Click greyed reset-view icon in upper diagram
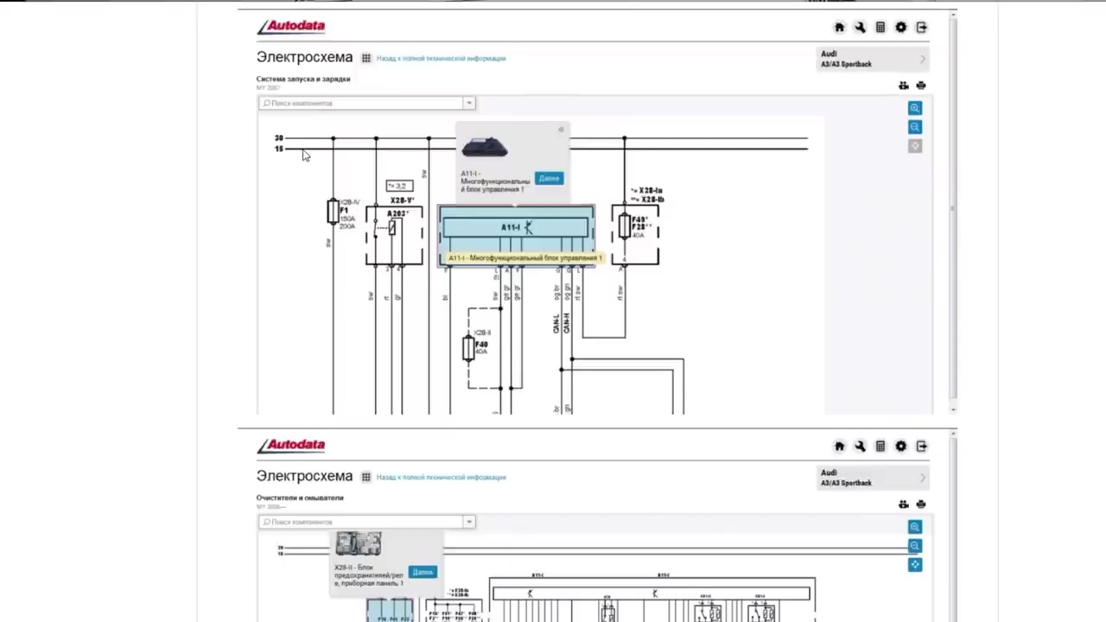The image size is (1106, 622). (915, 146)
